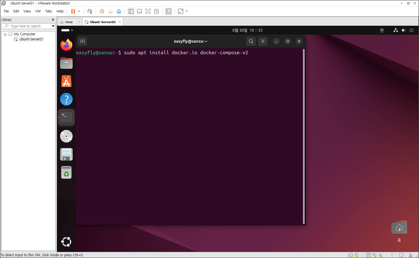419x258 pixels.
Task: Toggle the library sidebar visibility
Action: coord(131,11)
